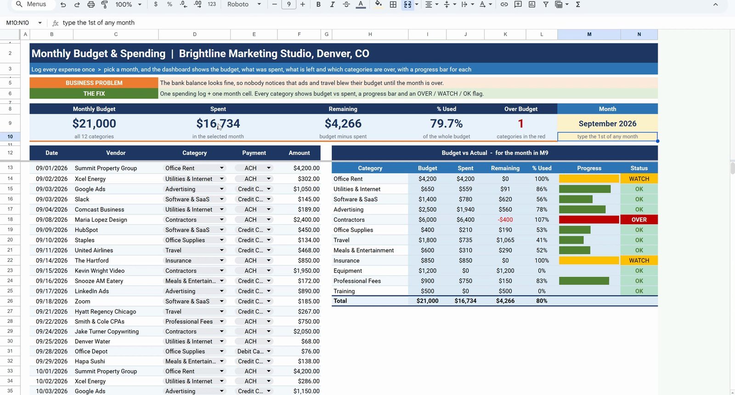Select the September 2026 month cell

(x=607, y=124)
